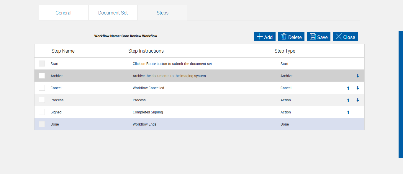Move the Process step up
The height and width of the screenshot is (174, 403).
(348, 100)
